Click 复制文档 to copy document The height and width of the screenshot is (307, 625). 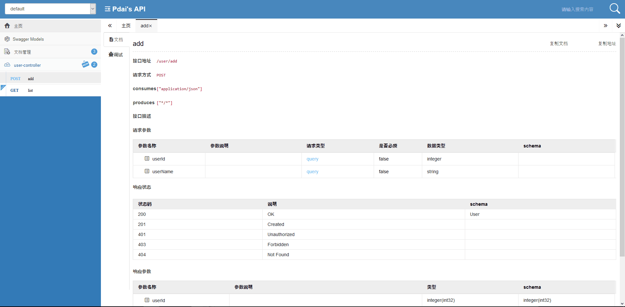559,44
